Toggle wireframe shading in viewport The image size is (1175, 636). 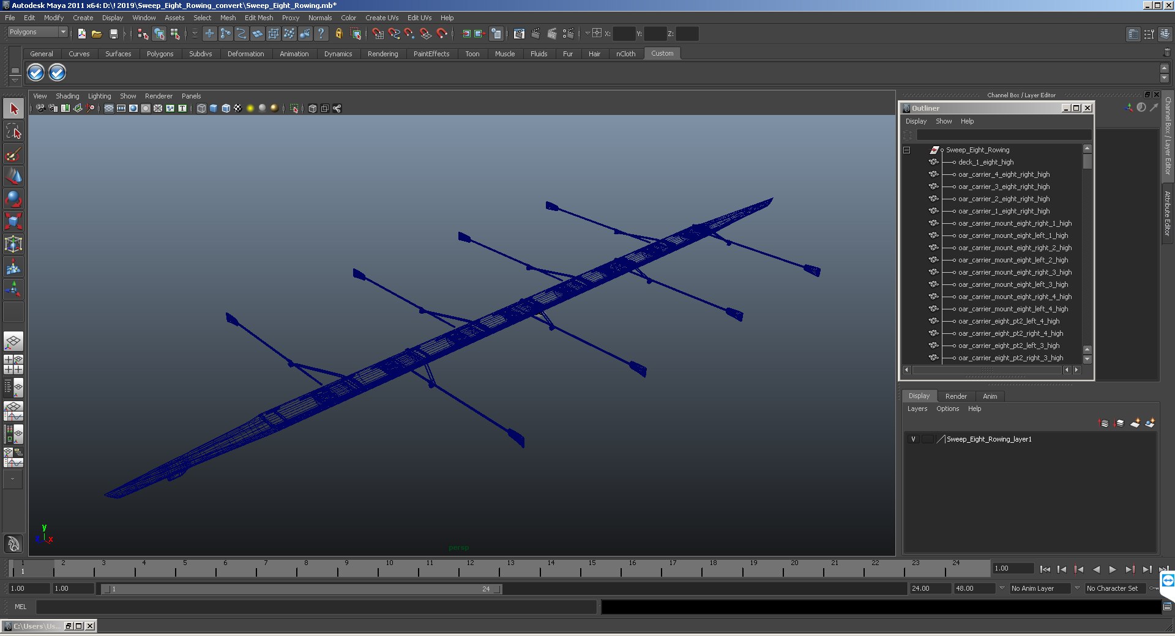click(201, 108)
